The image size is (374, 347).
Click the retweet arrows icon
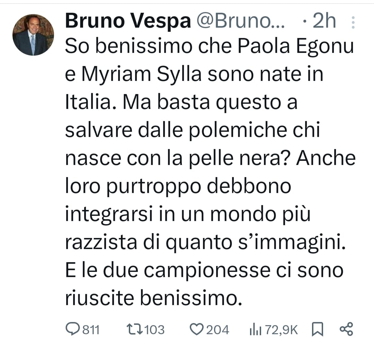click(134, 329)
